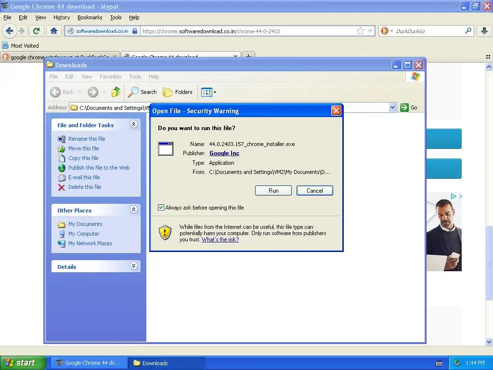493x370 pixels.
Task: Open Search in Downloads toolbar
Action: tap(143, 92)
